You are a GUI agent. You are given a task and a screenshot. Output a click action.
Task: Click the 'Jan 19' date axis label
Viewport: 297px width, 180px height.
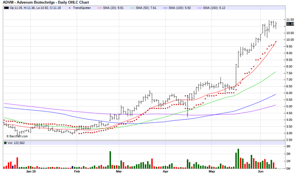tap(31, 172)
